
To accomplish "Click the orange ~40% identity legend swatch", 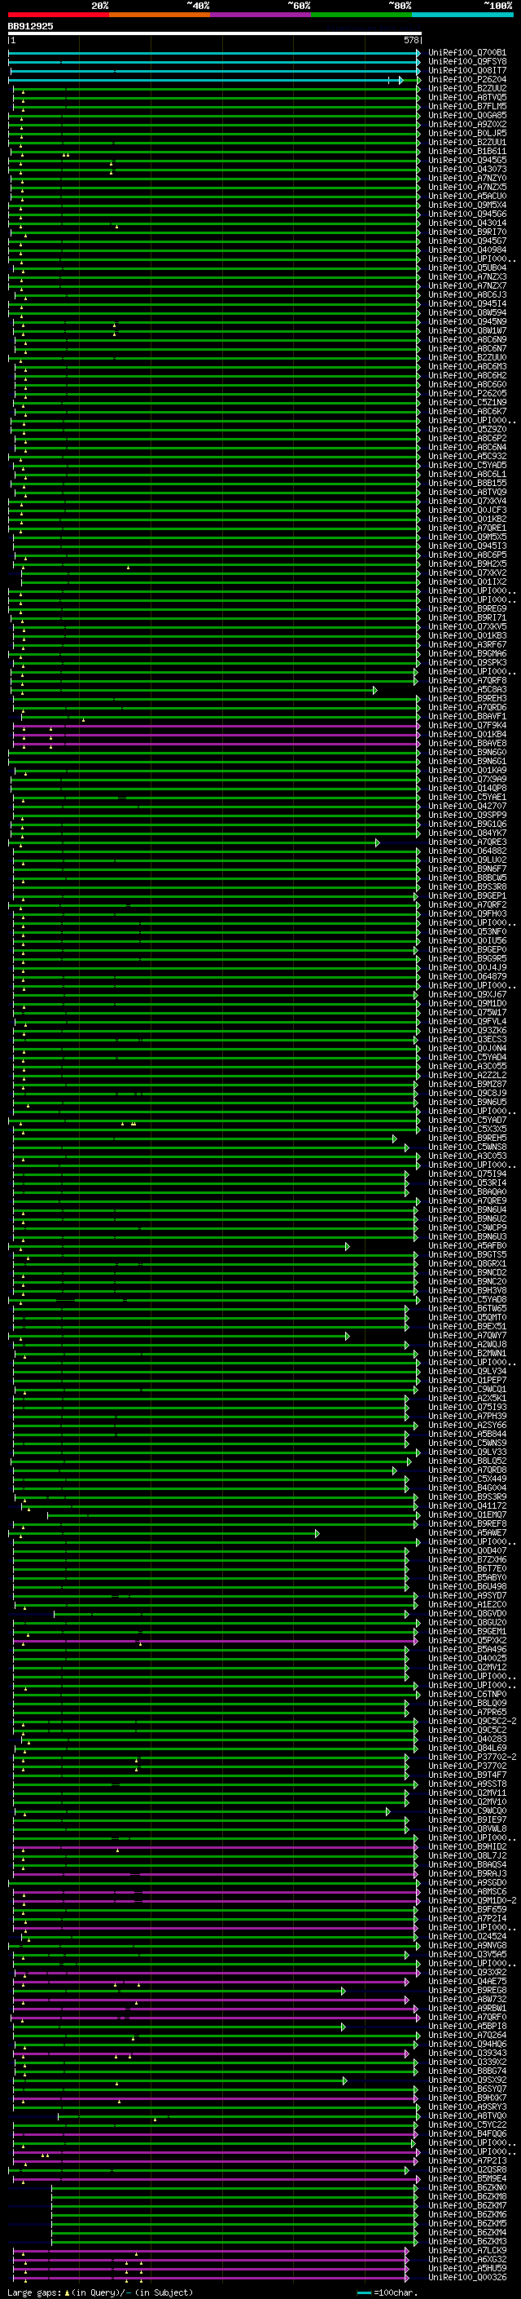I will coord(160,15).
